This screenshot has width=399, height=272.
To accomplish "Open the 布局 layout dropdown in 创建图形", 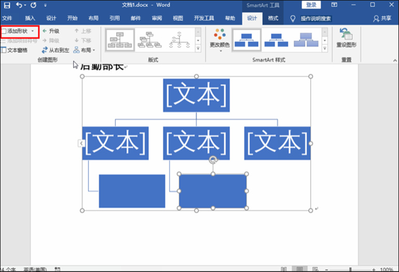I will [84, 50].
